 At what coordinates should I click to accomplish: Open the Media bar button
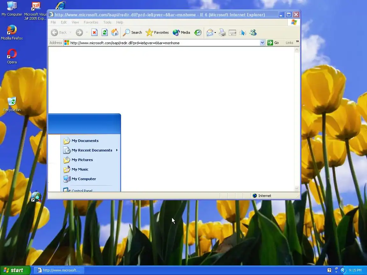[x=181, y=32]
